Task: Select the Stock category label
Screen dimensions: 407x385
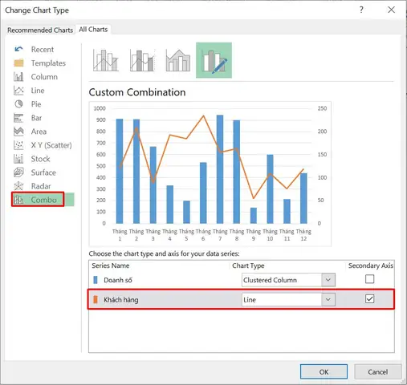Action: (x=40, y=159)
